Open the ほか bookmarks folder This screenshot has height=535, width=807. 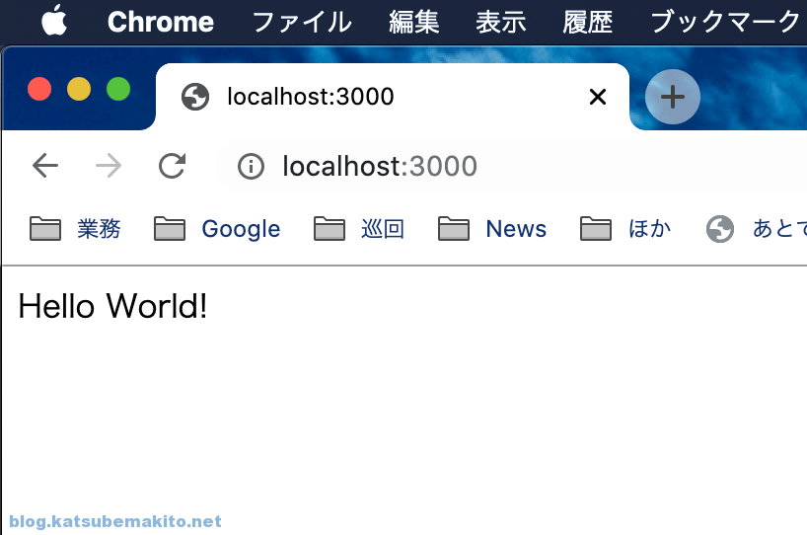[625, 229]
